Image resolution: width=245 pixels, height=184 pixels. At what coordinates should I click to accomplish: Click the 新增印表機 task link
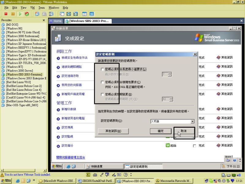click(x=69, y=109)
